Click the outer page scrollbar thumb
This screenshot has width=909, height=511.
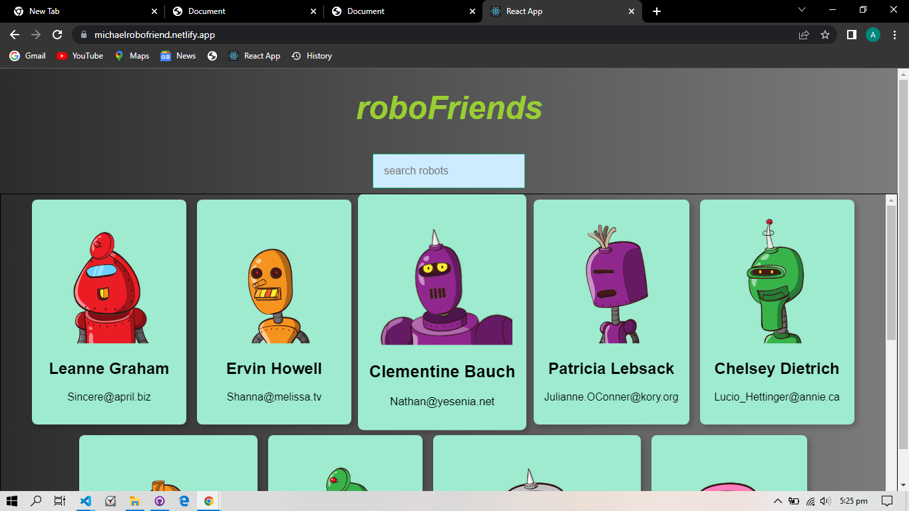point(903,263)
